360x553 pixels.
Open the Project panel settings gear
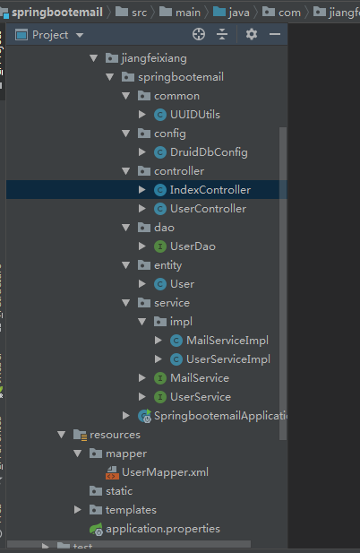coord(251,34)
